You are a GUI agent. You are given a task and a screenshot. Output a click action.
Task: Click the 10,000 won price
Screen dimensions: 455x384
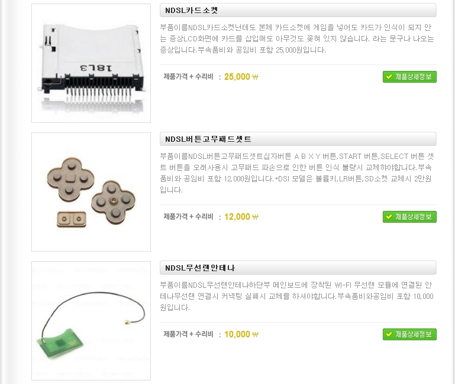point(237,334)
